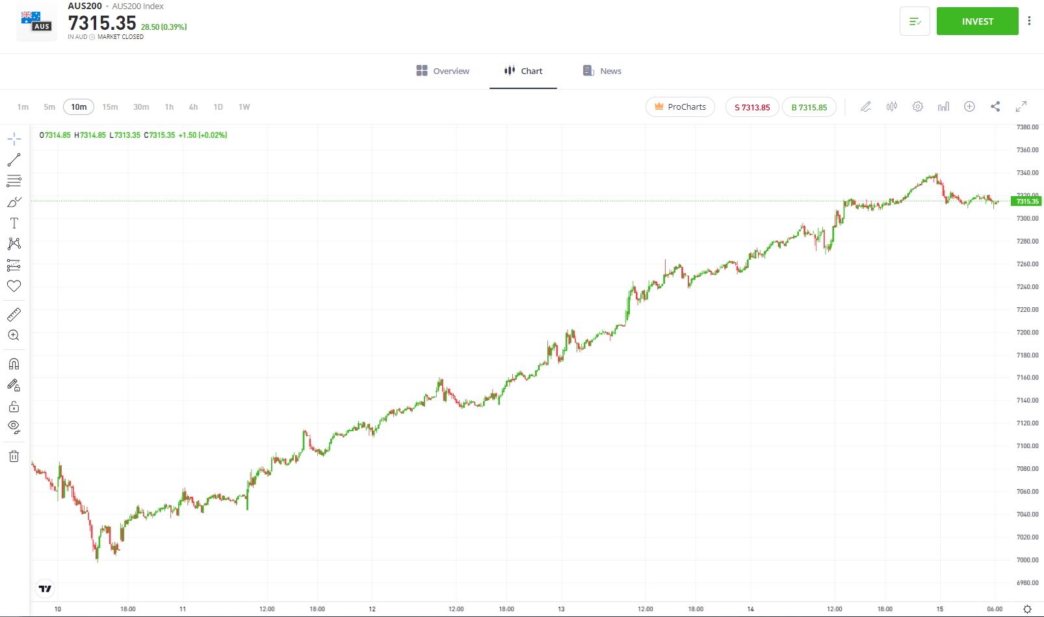
Task: Click the compare add plus icon
Action: (969, 107)
